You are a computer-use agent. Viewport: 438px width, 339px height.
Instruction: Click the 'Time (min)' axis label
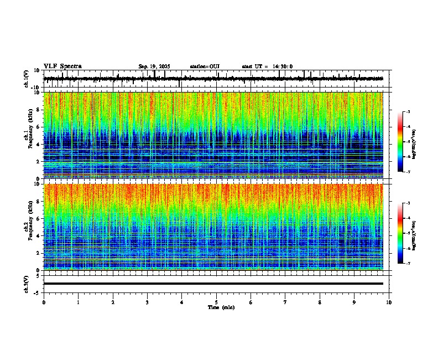[x=221, y=307]
